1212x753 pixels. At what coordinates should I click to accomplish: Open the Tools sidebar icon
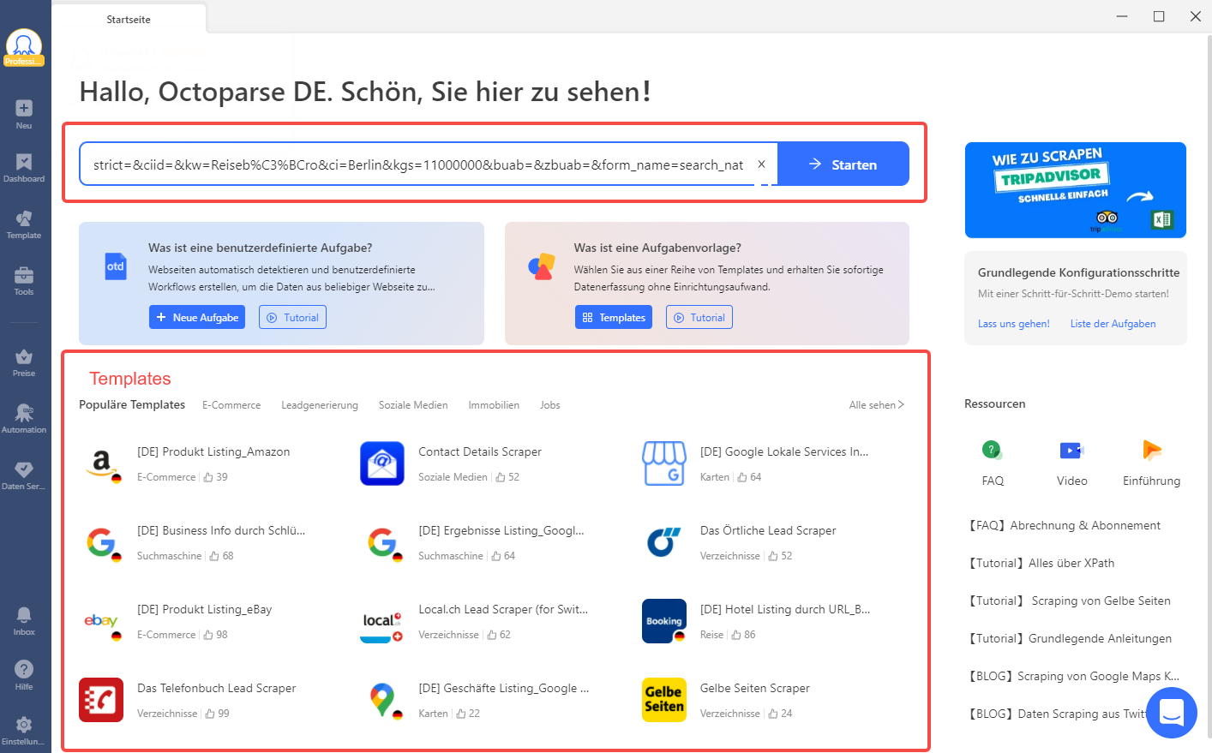click(x=24, y=275)
